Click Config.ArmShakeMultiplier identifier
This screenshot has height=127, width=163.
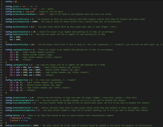click(x=18, y=108)
